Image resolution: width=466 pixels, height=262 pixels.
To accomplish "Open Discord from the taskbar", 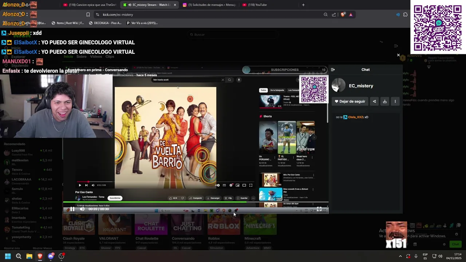I will tap(51, 256).
